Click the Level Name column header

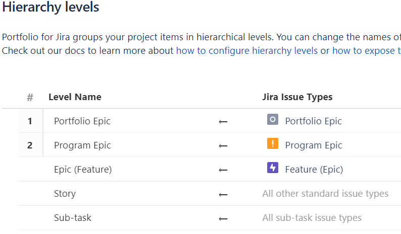[75, 97]
